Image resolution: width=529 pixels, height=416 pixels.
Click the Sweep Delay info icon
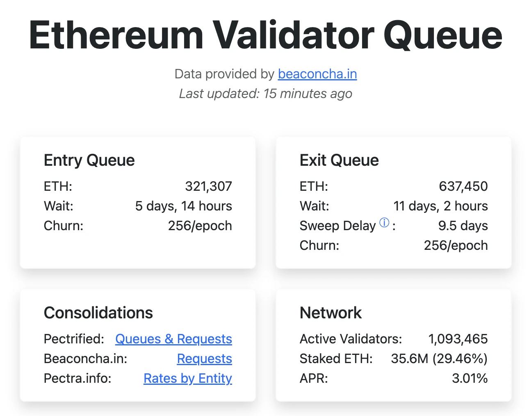pos(384,223)
